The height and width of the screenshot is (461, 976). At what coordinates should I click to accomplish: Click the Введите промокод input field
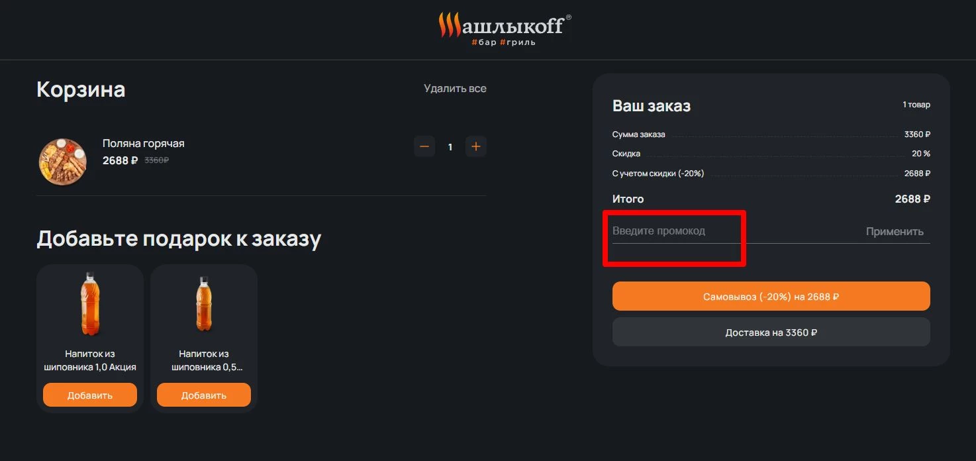tap(662, 230)
